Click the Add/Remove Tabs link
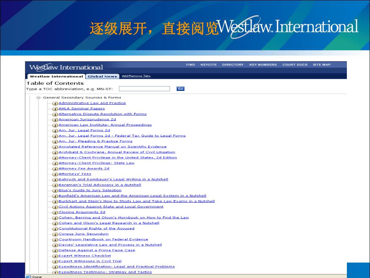 click(x=136, y=76)
